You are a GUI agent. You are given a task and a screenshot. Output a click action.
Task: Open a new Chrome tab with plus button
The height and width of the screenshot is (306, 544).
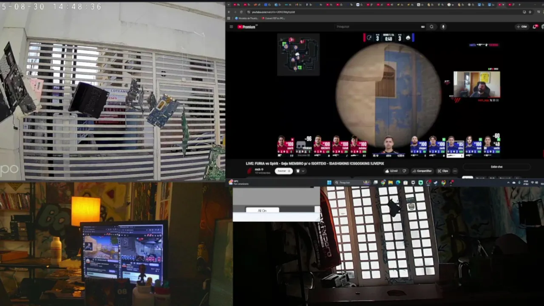tap(519, 5)
